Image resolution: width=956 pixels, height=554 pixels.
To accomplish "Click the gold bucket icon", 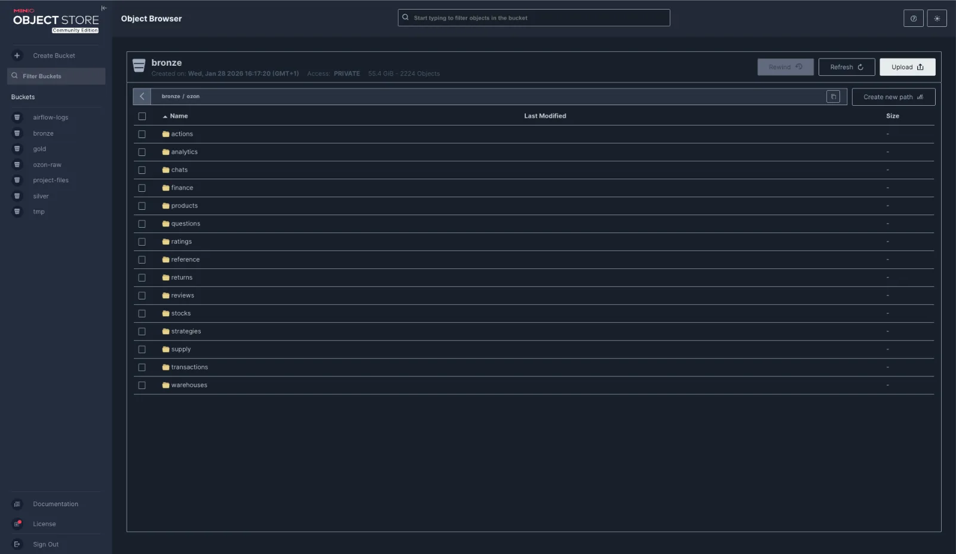I will pyautogui.click(x=17, y=149).
